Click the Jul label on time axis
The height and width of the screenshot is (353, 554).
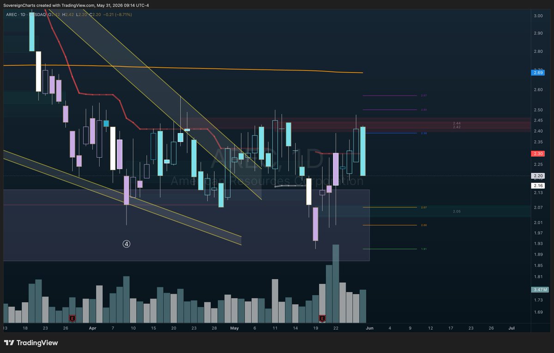coord(512,328)
